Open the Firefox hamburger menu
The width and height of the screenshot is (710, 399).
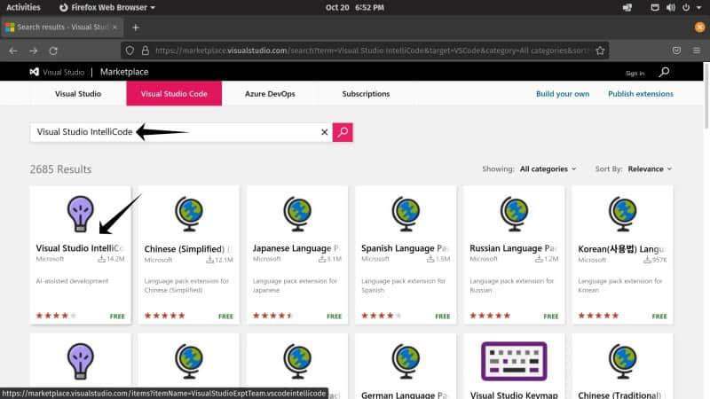(697, 51)
